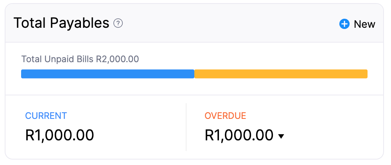This screenshot has width=391, height=165.
Task: Select the CURRENT label
Action: [x=46, y=116]
